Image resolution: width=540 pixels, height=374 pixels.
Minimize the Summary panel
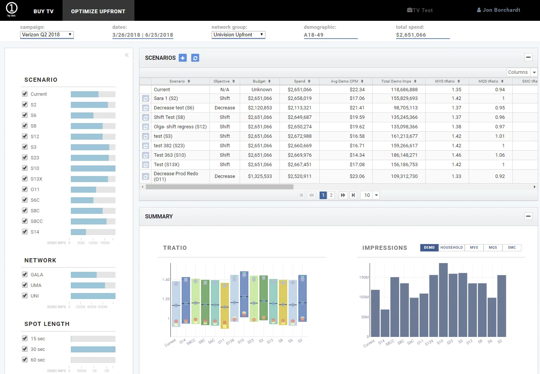coord(528,216)
